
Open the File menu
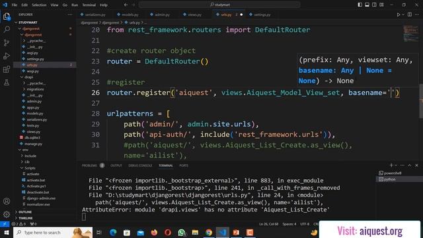pyautogui.click(x=15, y=5)
